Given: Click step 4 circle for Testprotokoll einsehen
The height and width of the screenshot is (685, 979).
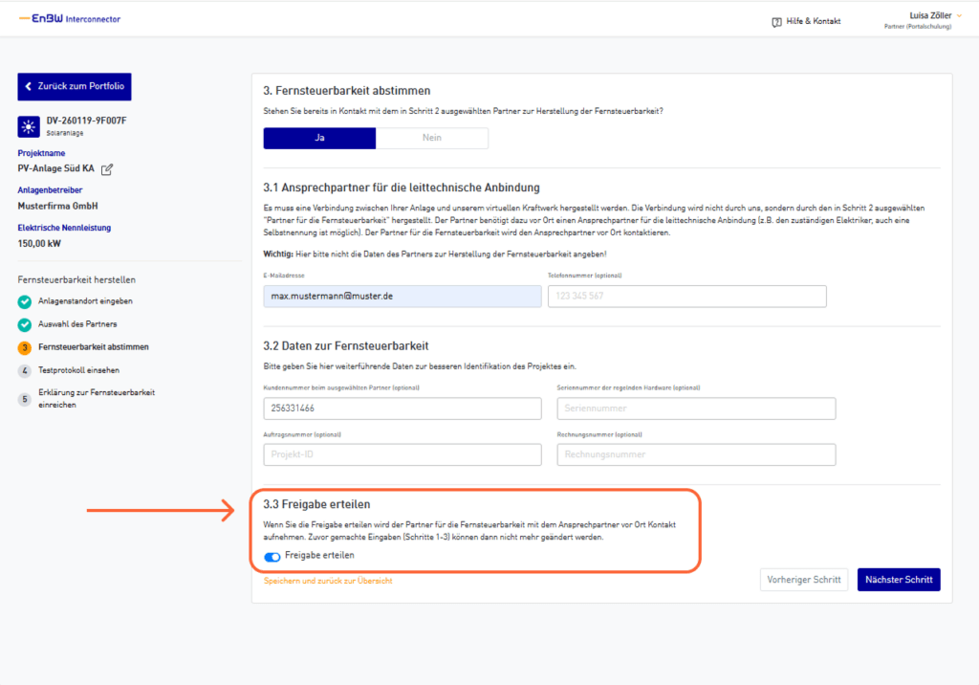Looking at the screenshot, I should 25,370.
